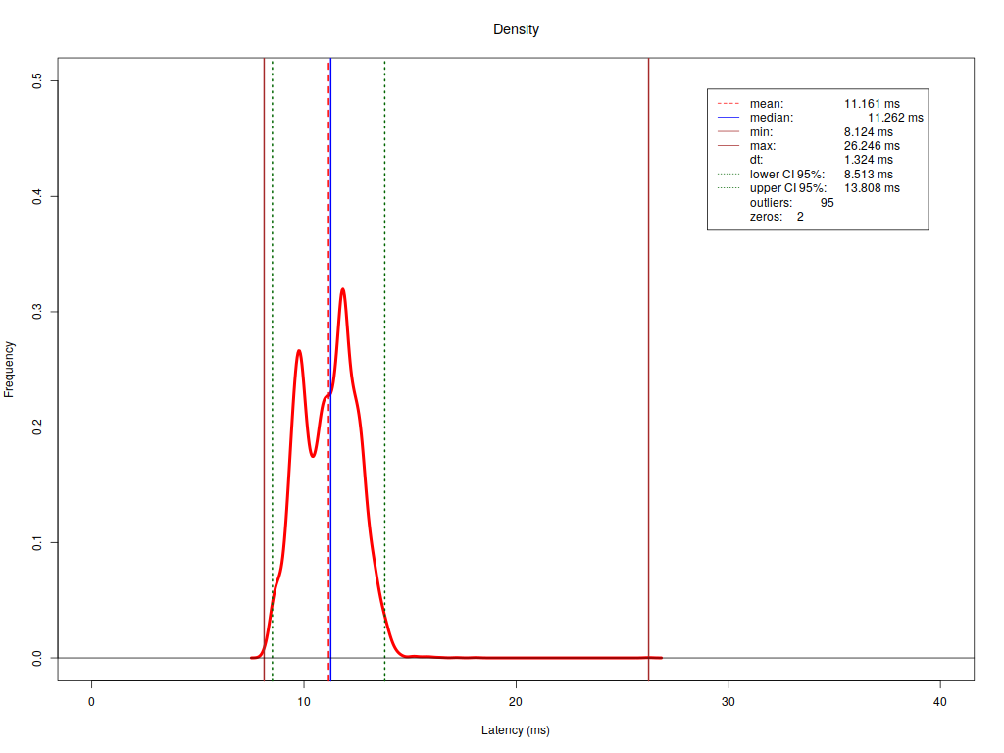Select the y-axis tick label 0.5
Viewport: 1004px width, 753px height.
pyautogui.click(x=38, y=80)
